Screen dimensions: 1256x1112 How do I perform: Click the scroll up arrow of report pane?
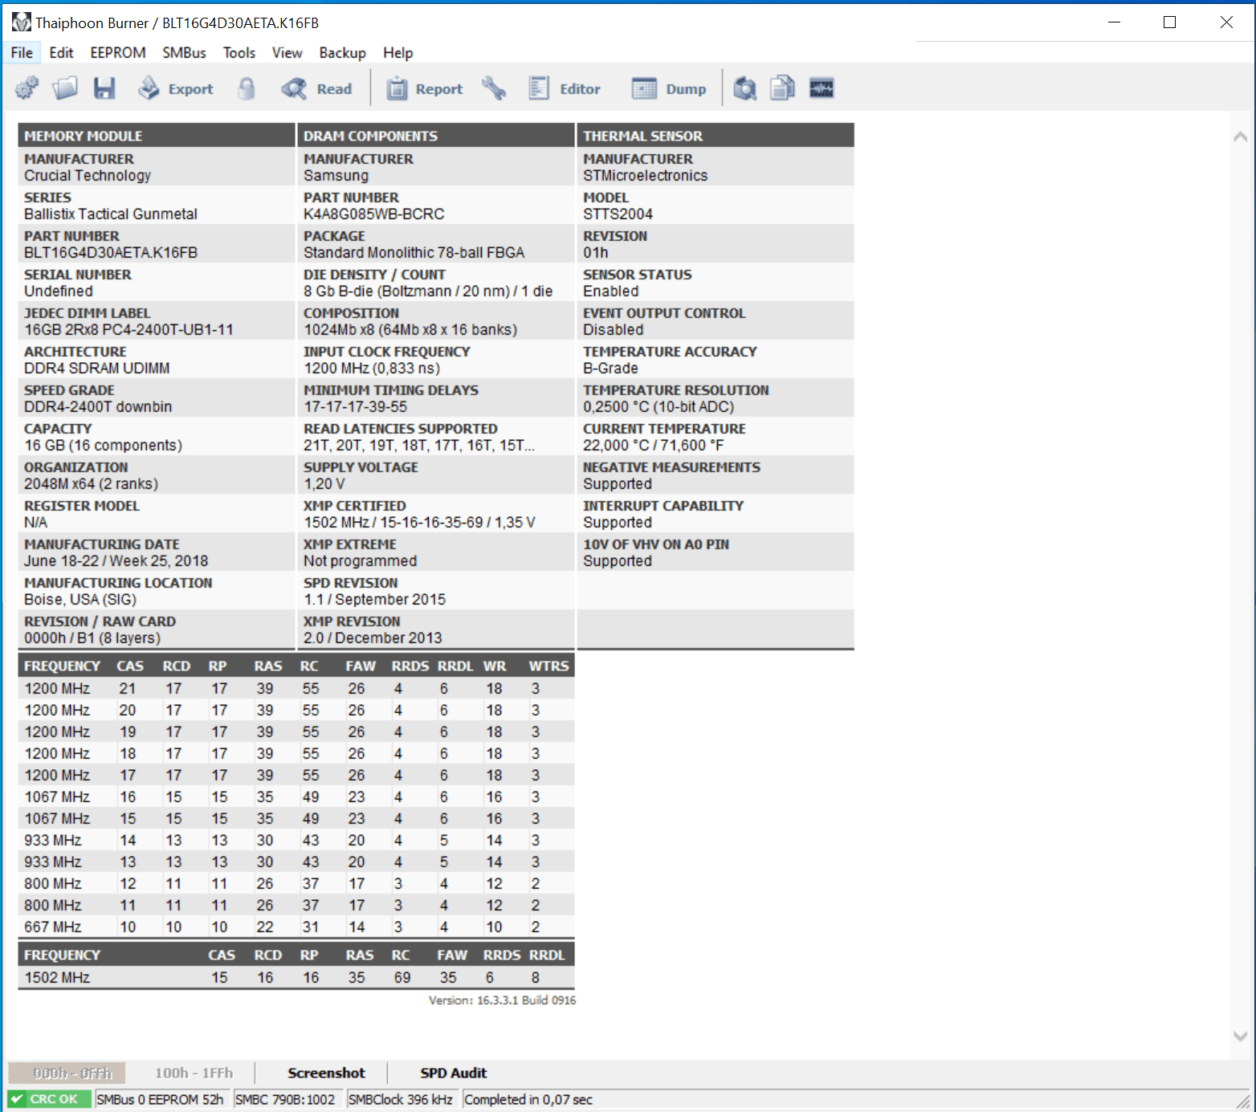tap(1240, 136)
